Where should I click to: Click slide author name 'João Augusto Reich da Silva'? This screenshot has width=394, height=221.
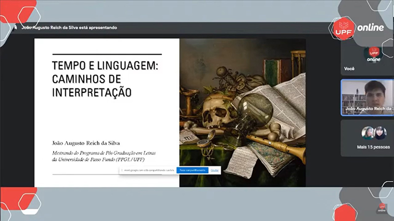[86, 143]
